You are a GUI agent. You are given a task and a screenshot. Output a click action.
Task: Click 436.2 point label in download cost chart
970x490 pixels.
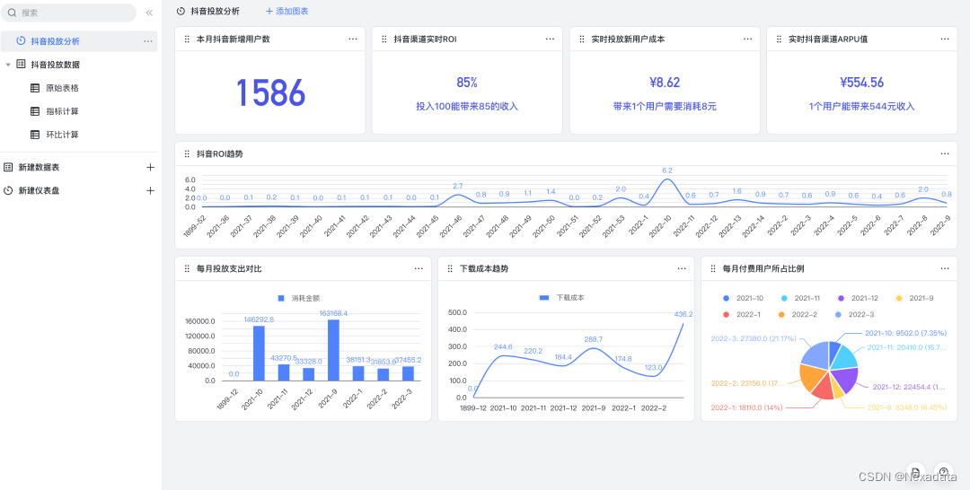click(x=683, y=314)
